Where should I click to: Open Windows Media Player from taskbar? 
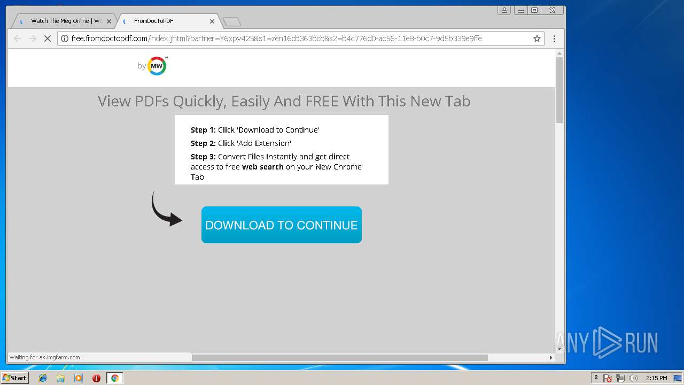79,378
